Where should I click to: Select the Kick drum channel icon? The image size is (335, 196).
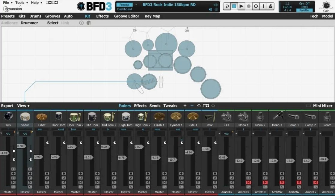(8, 117)
